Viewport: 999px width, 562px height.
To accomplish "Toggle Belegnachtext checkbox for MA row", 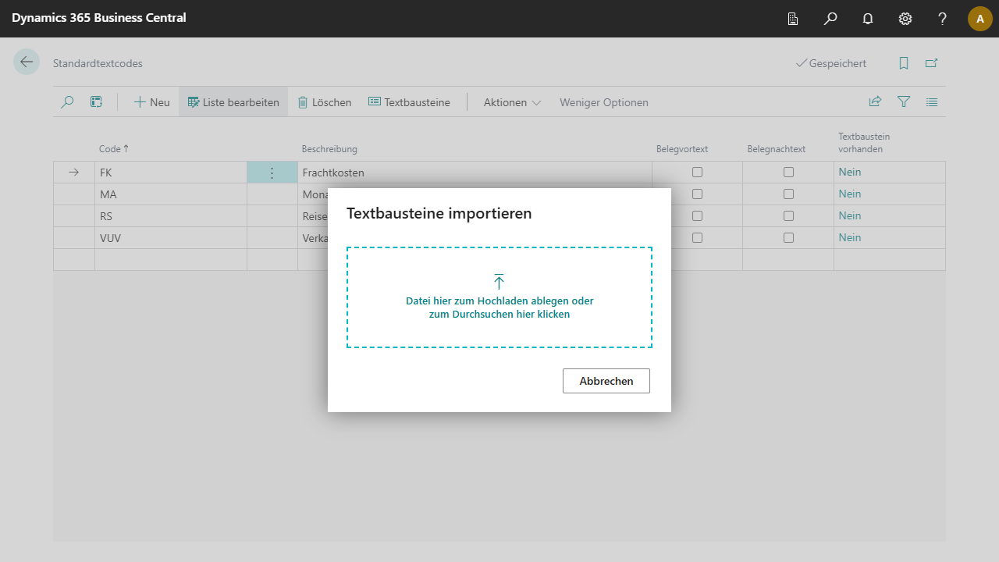I will [x=788, y=194].
